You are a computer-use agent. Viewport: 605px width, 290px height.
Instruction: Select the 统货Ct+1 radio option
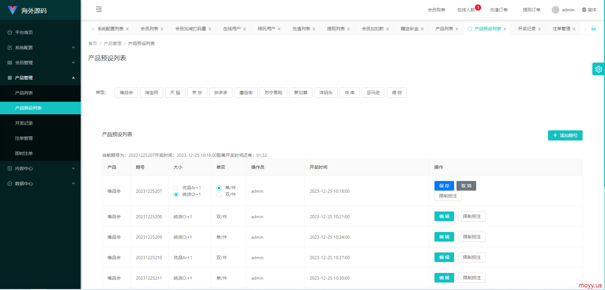tap(176, 195)
